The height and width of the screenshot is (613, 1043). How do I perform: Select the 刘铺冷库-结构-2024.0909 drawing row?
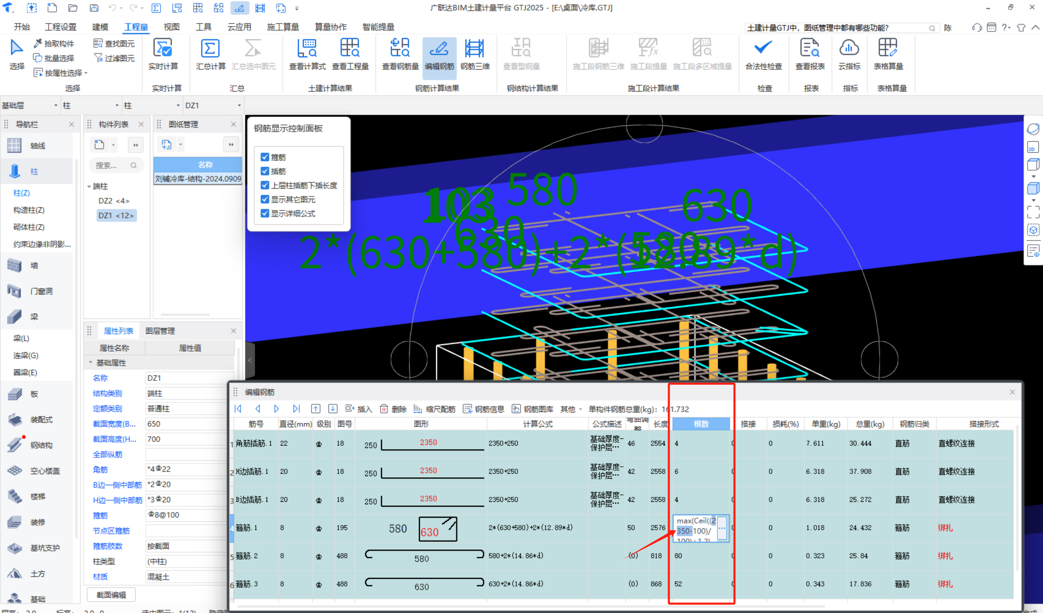pos(198,179)
